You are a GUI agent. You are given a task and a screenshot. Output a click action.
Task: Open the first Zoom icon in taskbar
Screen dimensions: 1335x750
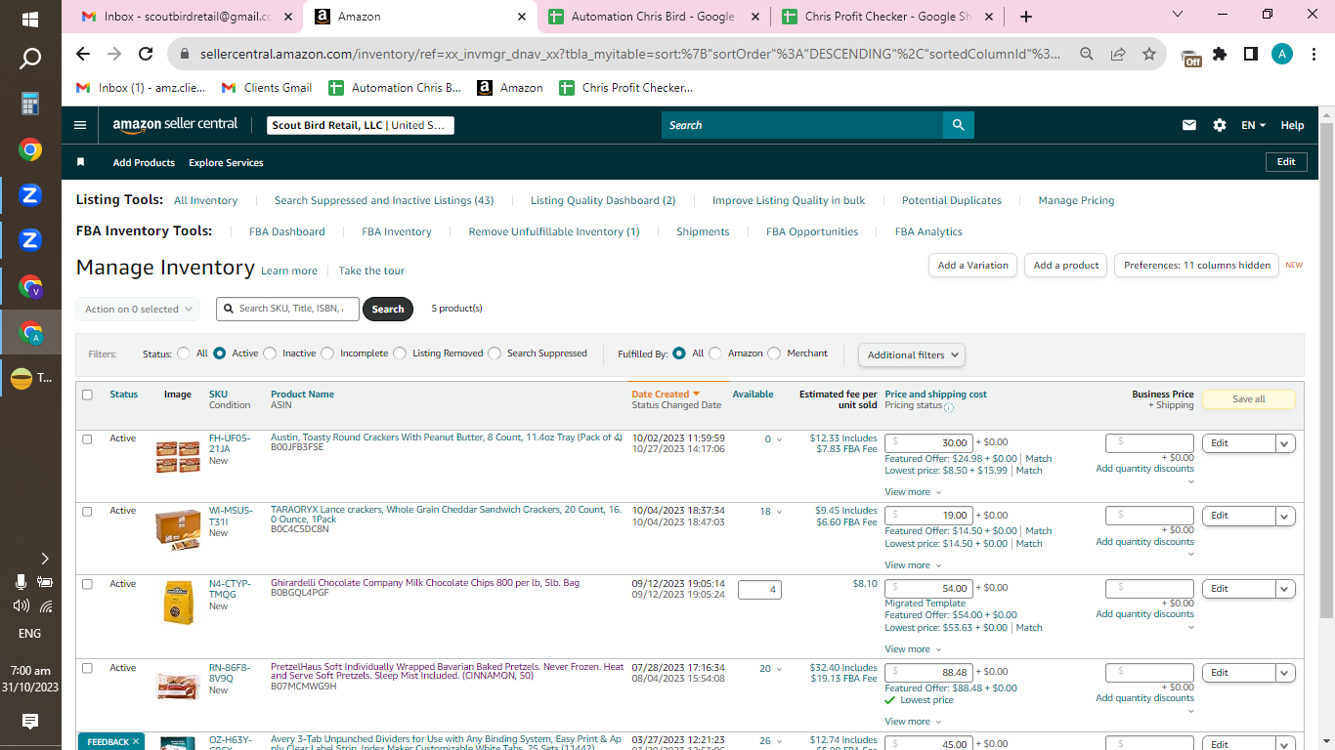30,195
